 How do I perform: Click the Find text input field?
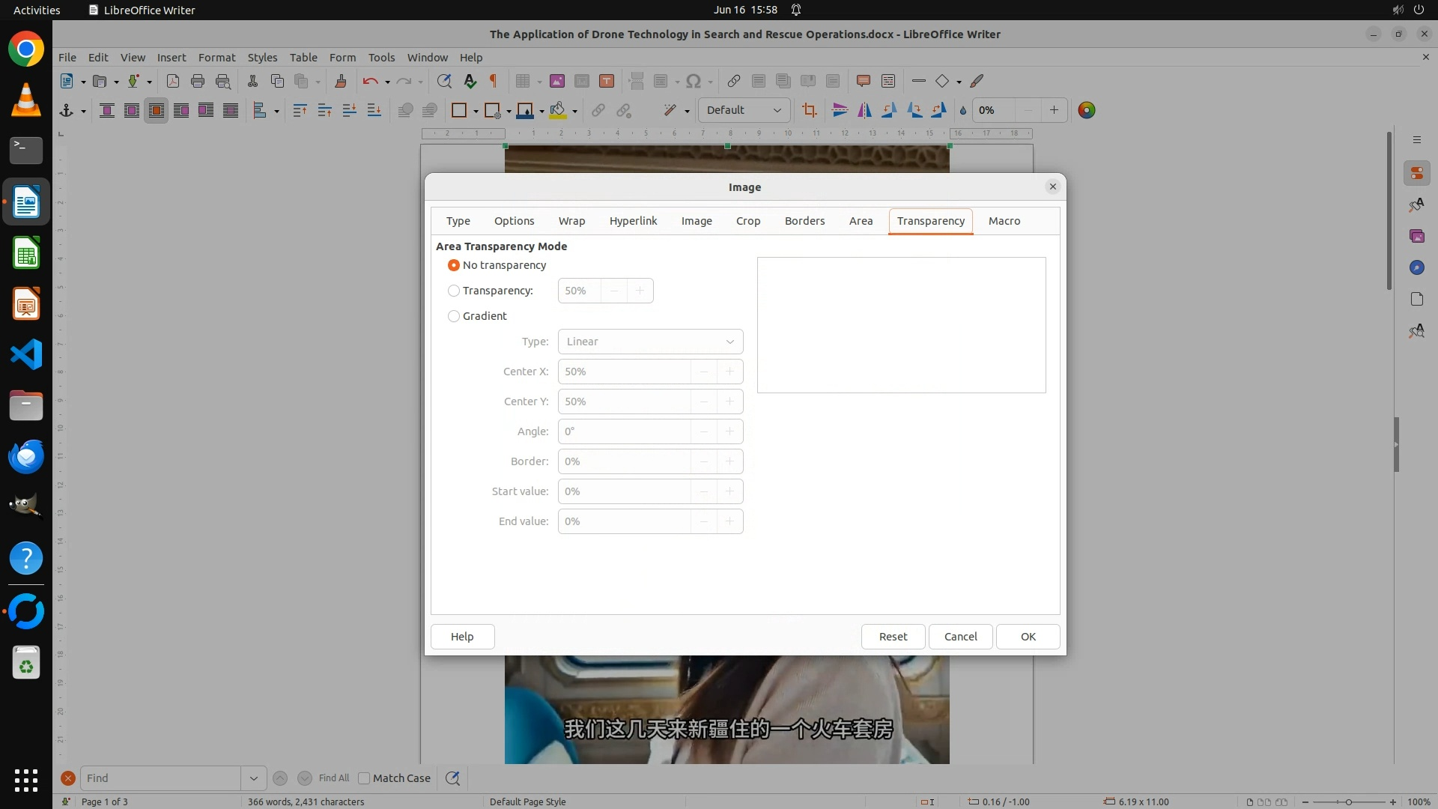tap(160, 778)
